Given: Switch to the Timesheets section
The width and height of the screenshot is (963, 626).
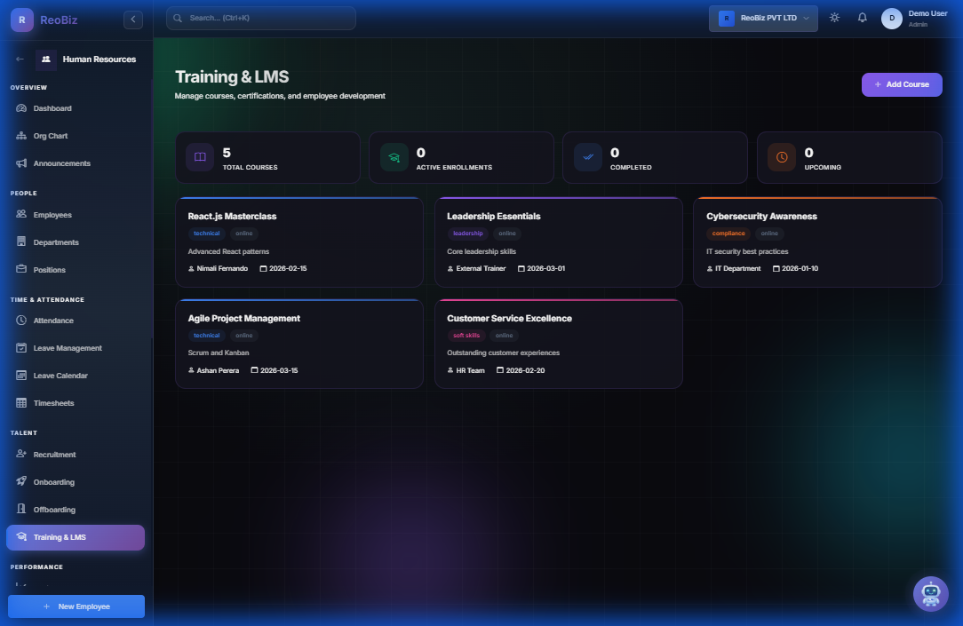Looking at the screenshot, I should point(53,402).
